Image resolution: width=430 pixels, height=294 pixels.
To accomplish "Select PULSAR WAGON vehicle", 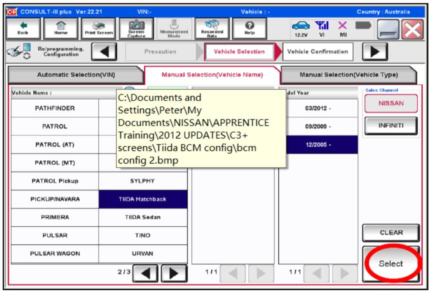I will pyautogui.click(x=55, y=253).
